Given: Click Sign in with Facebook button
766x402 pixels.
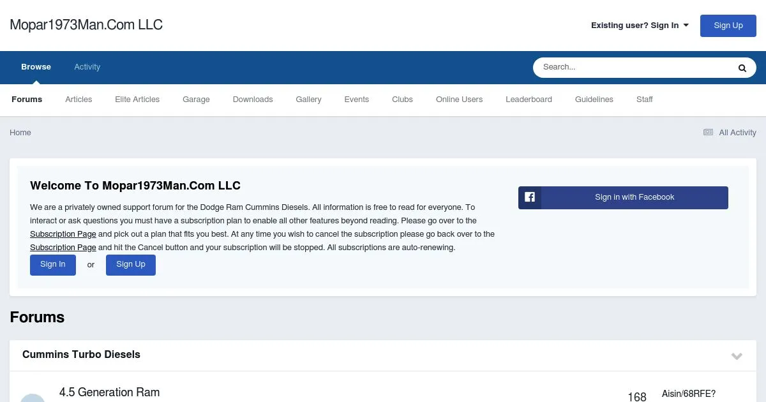Looking at the screenshot, I should point(623,198).
